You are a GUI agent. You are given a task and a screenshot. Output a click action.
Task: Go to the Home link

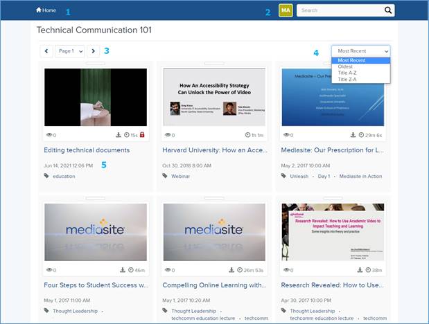click(46, 10)
